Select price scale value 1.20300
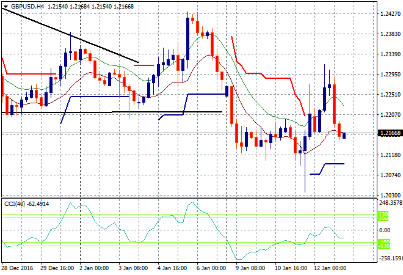The image size is (403, 275). click(390, 196)
